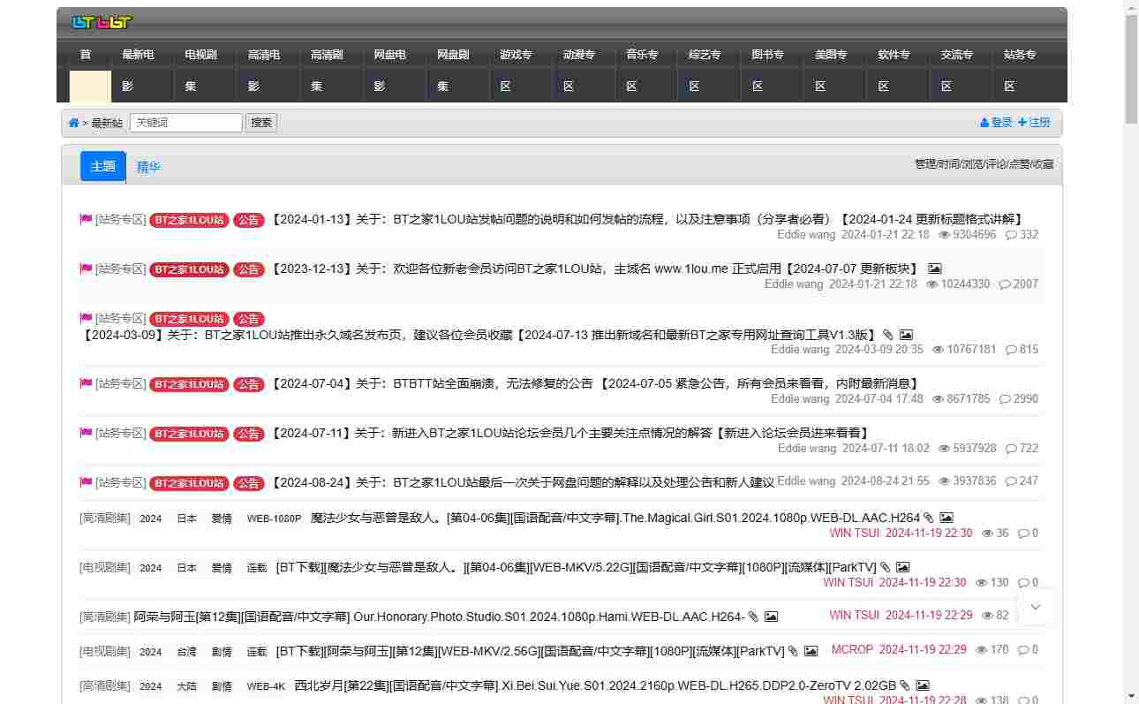Image resolution: width=1139 pixels, height=704 pixels.
Task: Click the comment bubble showing 332 replies
Action: 1012,235
